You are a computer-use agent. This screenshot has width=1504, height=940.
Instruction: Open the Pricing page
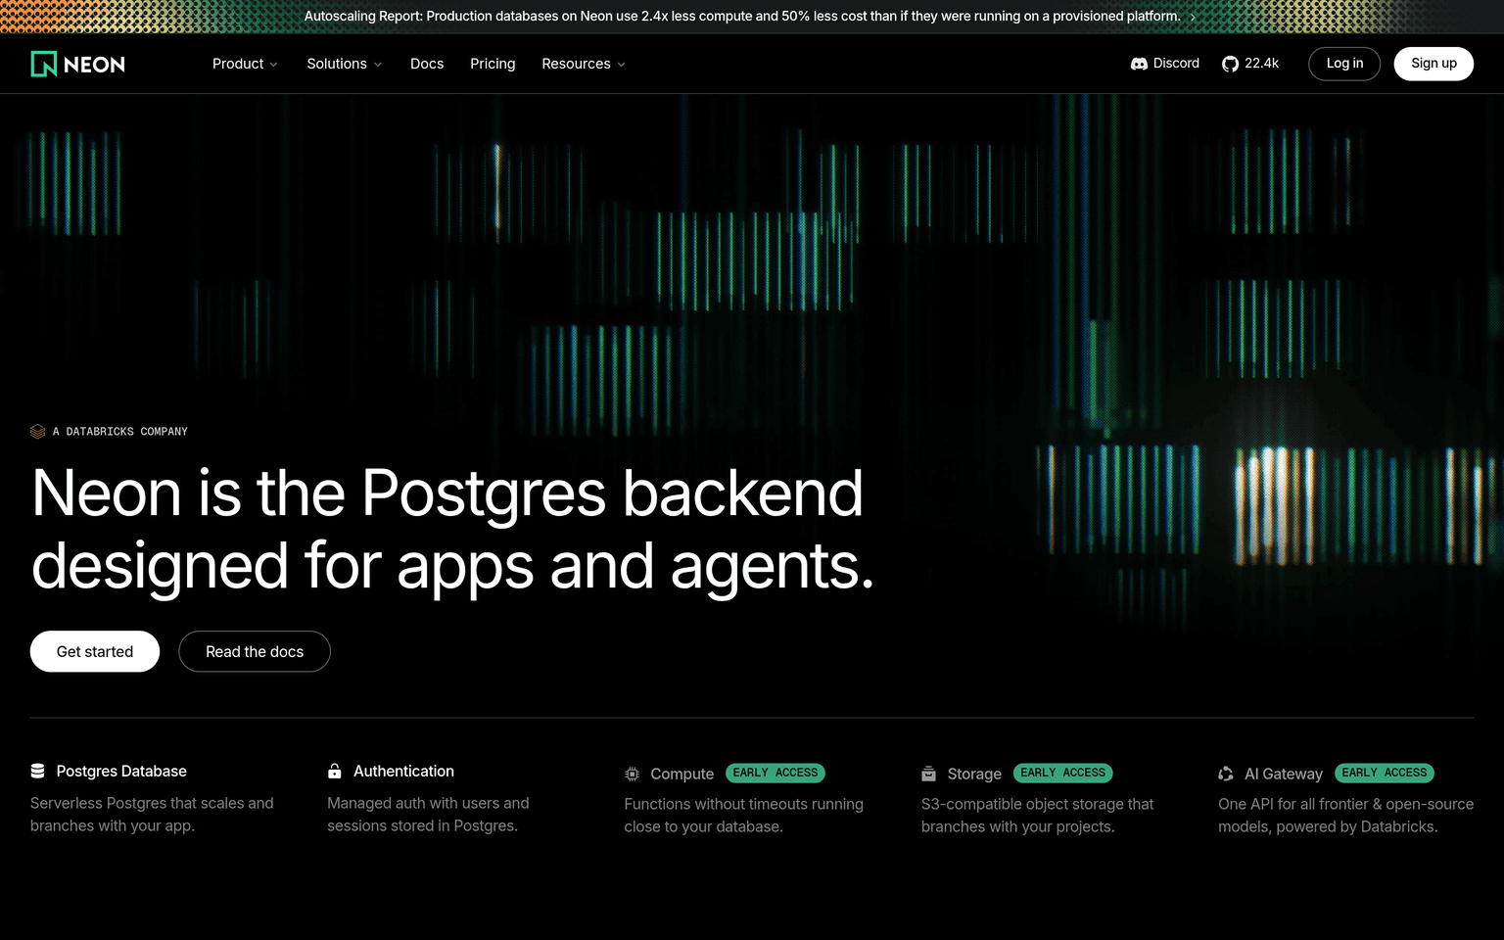493,64
